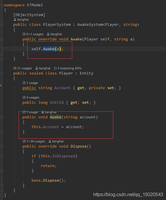Click Awake method name in 'public void Awake'

click(x=56, y=117)
